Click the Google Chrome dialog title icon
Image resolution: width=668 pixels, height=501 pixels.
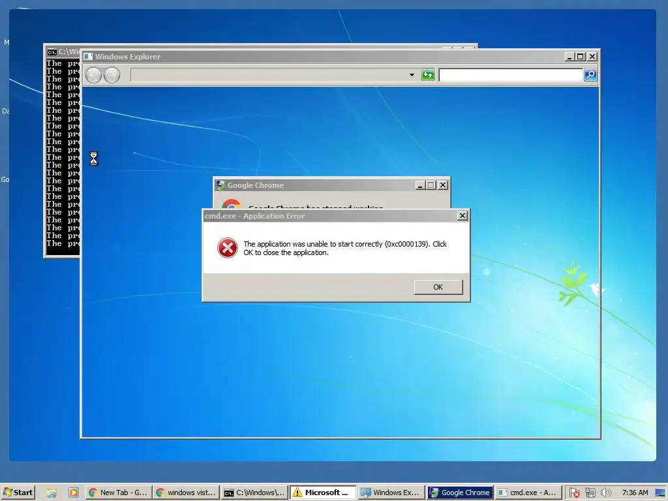click(x=220, y=185)
